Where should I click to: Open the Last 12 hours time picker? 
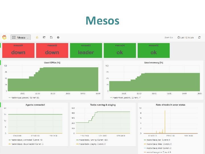pos(186,37)
